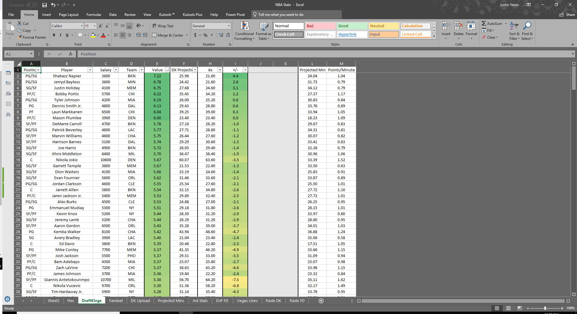
Task: Apply italic formatting
Action: [60, 35]
